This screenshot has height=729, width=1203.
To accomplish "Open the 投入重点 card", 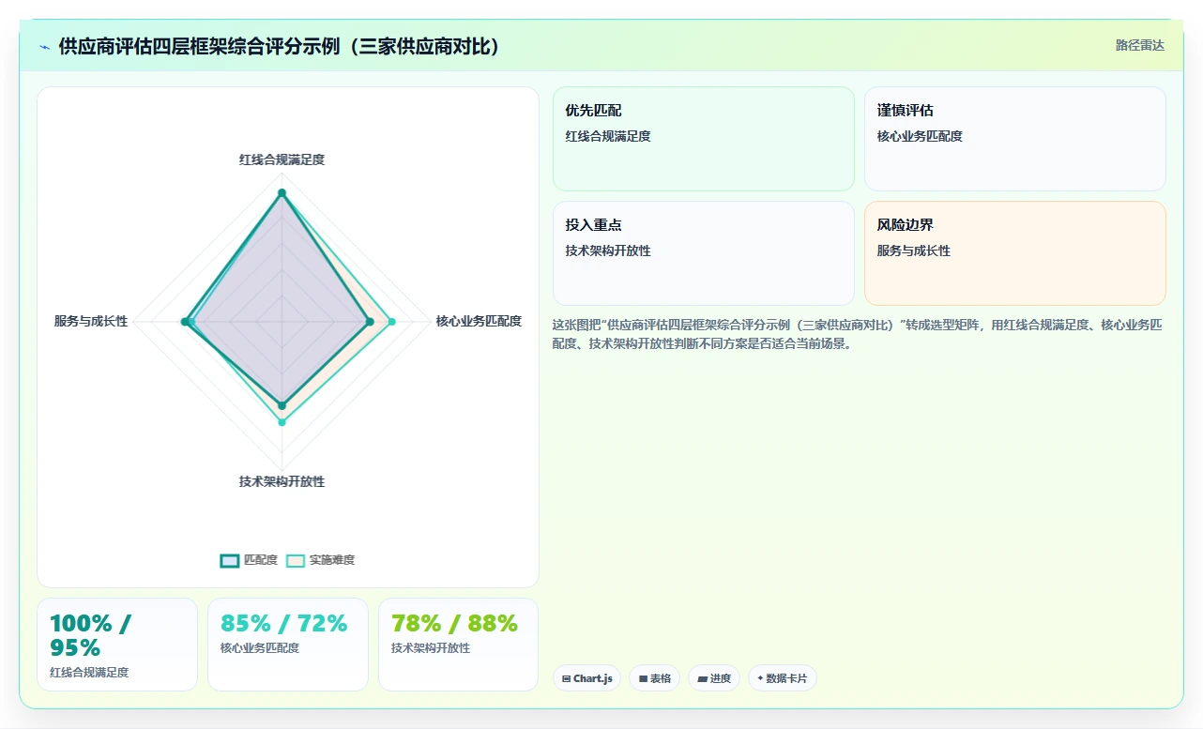I will click(704, 253).
